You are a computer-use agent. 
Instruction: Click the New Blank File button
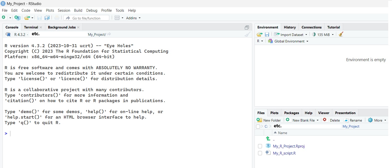click(x=302, y=120)
